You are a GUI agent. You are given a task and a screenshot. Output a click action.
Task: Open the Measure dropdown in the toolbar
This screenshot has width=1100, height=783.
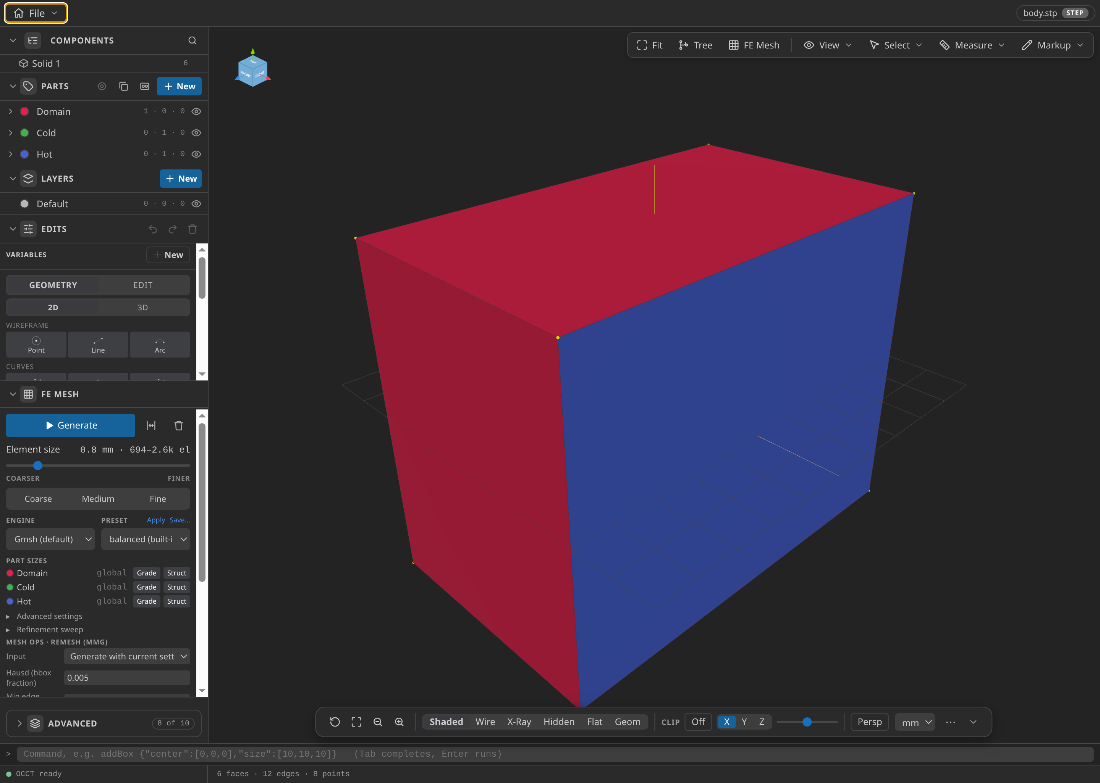tap(972, 45)
